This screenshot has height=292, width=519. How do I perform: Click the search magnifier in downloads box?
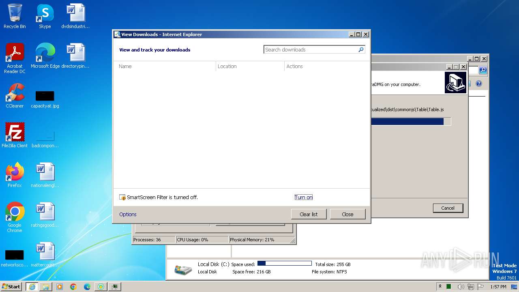point(361,49)
